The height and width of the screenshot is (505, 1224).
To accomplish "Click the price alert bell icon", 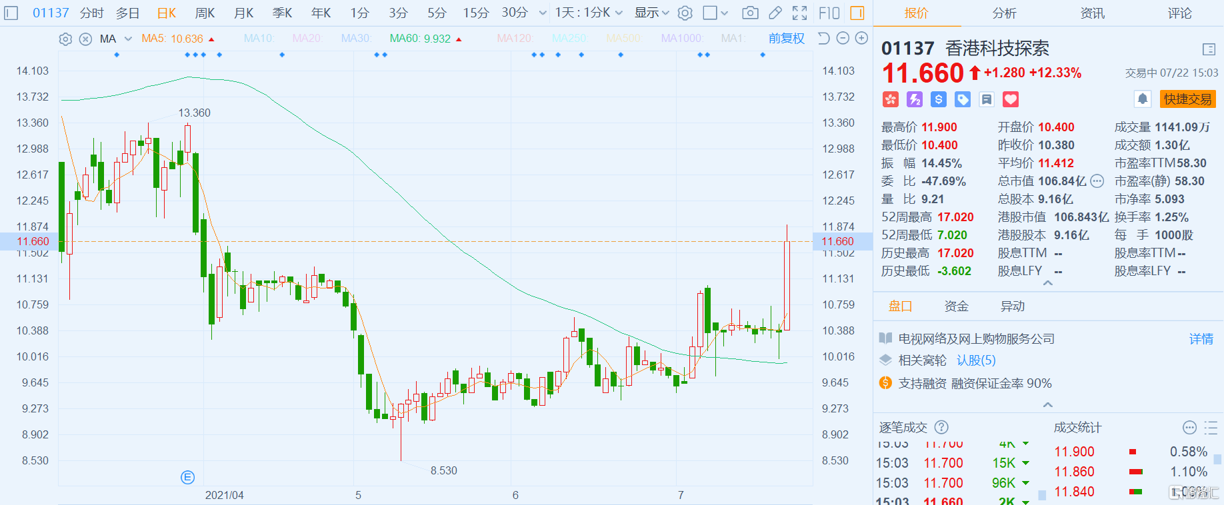I will coord(1142,99).
